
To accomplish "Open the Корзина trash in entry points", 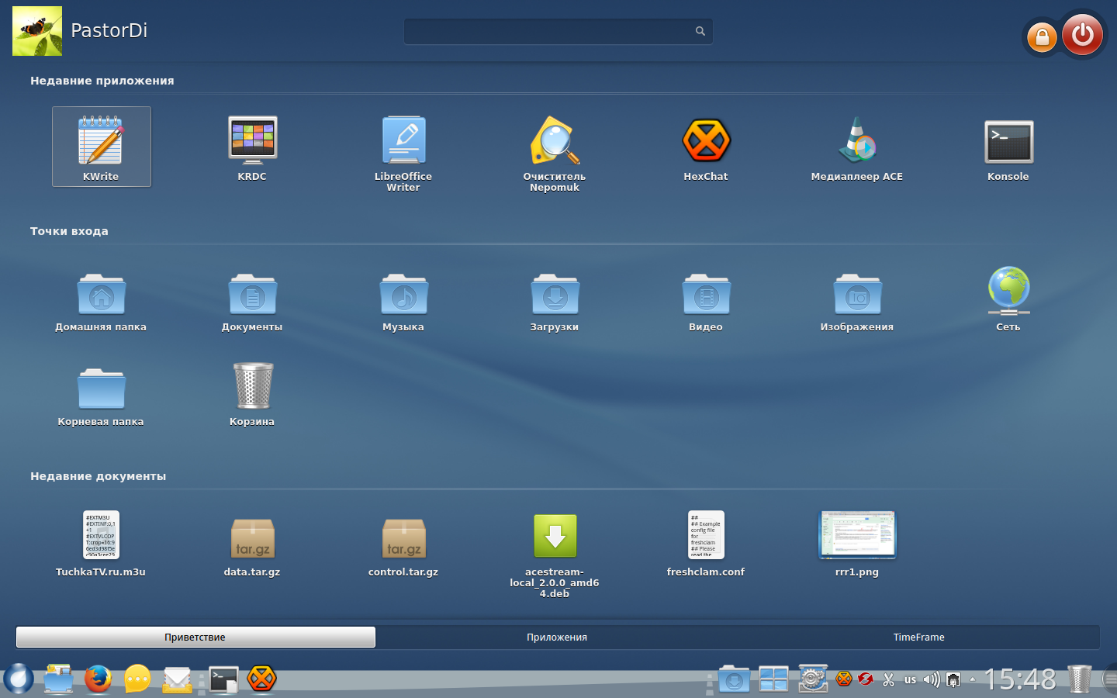I will click(252, 393).
